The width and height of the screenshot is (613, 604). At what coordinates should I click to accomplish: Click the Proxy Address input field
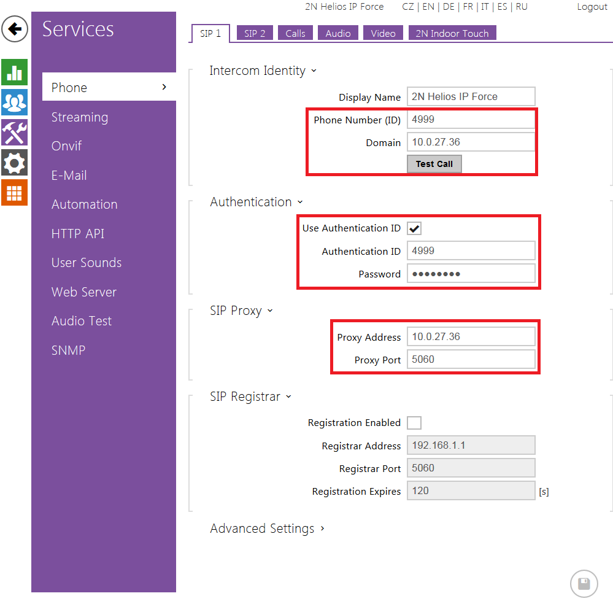[471, 337]
